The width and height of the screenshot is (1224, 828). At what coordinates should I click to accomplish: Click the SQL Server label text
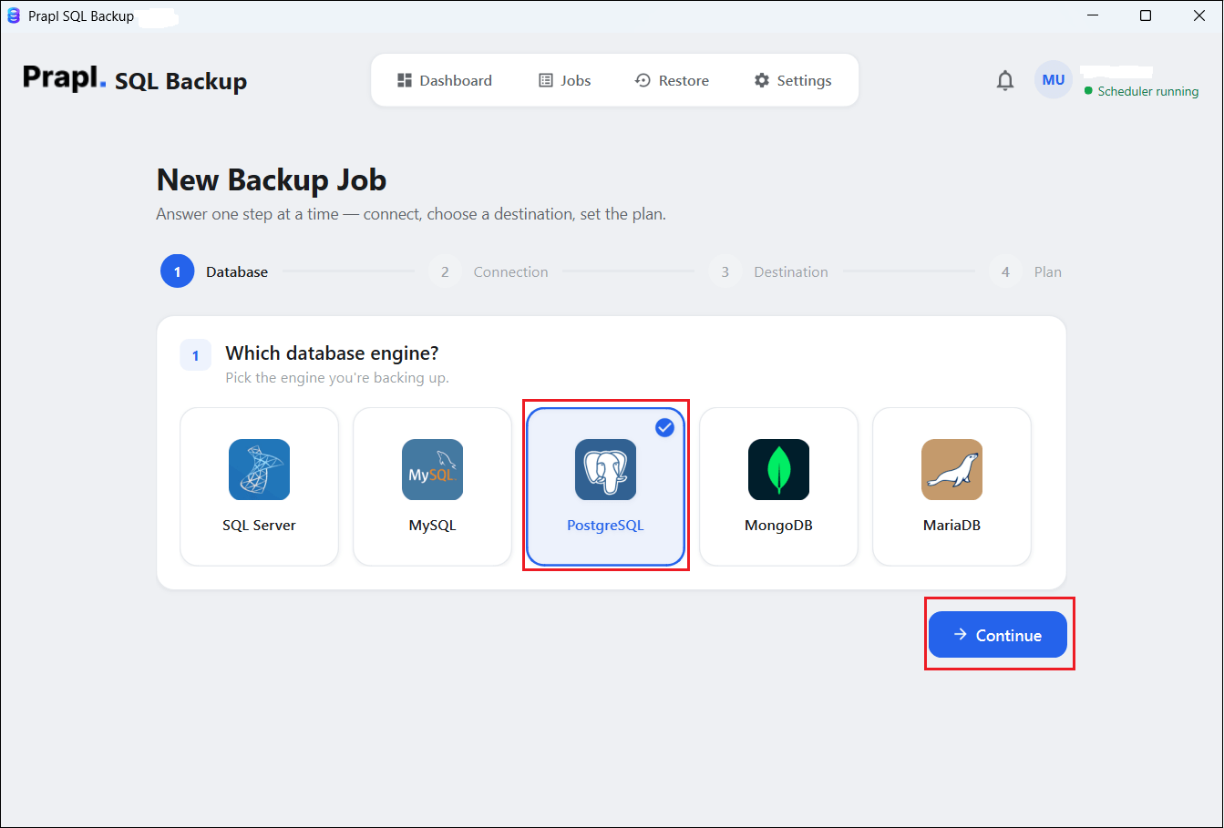click(x=259, y=526)
